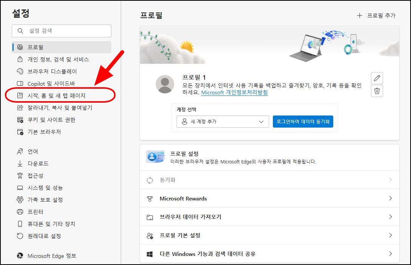Open 다른 Windows 기능과 검색 데이터 공유 row

[x=269, y=254]
